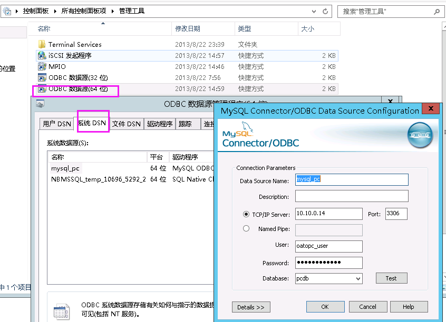Viewport: 446px width, 322px height.
Task: Click the Password input field
Action: click(329, 263)
